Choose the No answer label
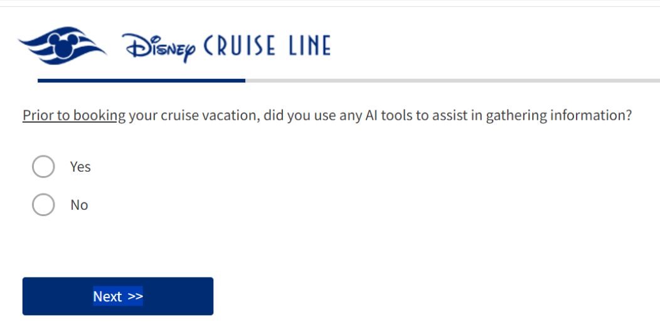The image size is (660, 332). pyautogui.click(x=79, y=205)
